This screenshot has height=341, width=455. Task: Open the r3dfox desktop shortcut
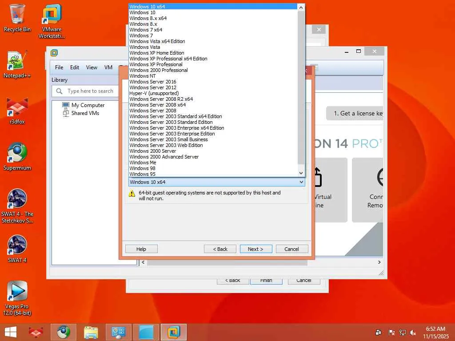[17, 111]
